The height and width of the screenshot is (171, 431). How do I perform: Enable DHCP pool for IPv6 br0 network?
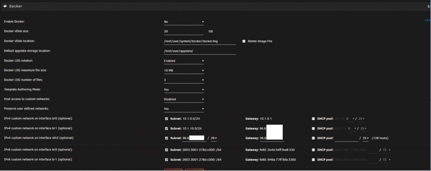tap(313, 150)
